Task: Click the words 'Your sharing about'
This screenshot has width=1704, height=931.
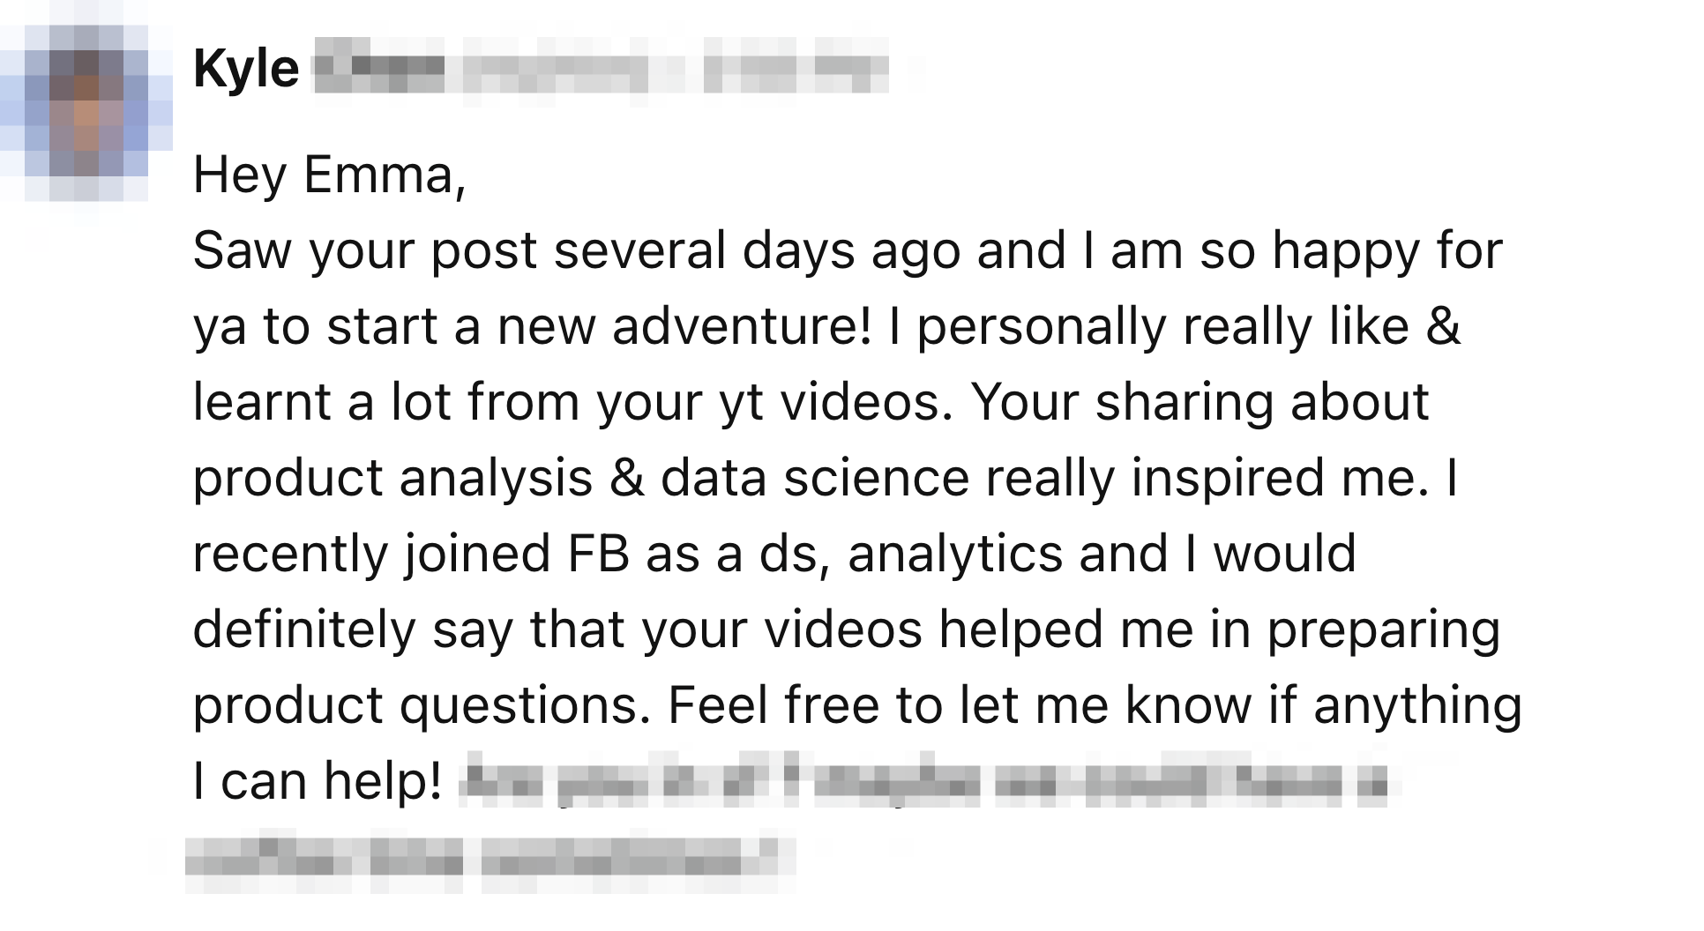Action: pos(1200,402)
